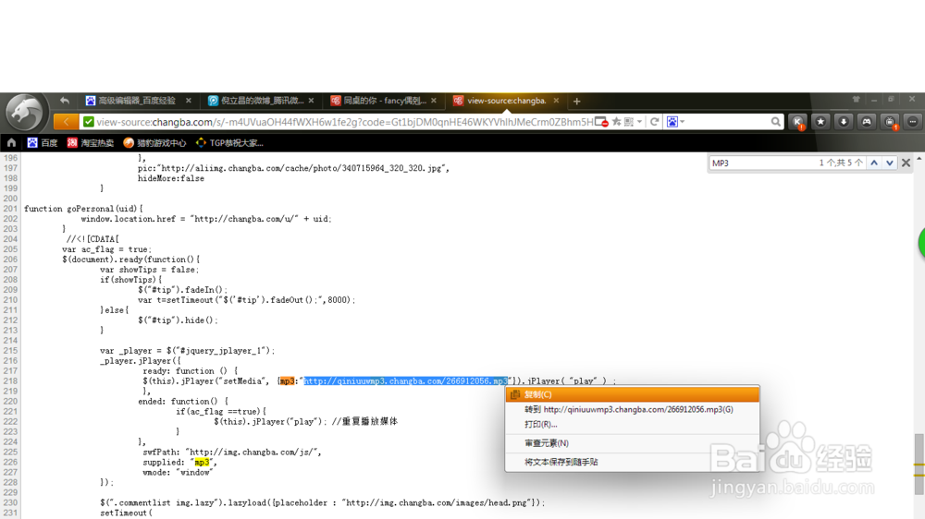Screen dimensions: 925x519
Task: Click the green security shield icon
Action: click(x=89, y=122)
